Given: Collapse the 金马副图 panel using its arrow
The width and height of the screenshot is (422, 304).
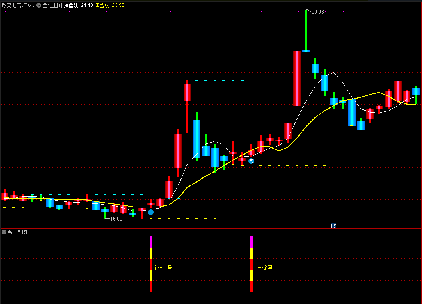Looking at the screenshot, I should [4, 232].
